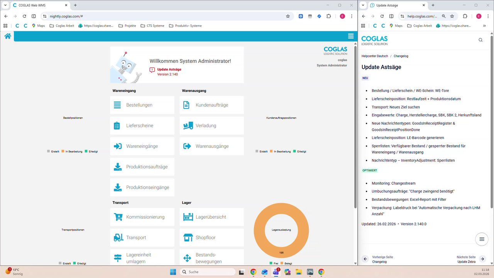Open the Kundenaufträge tile
The width and height of the screenshot is (494, 278).
click(211, 105)
